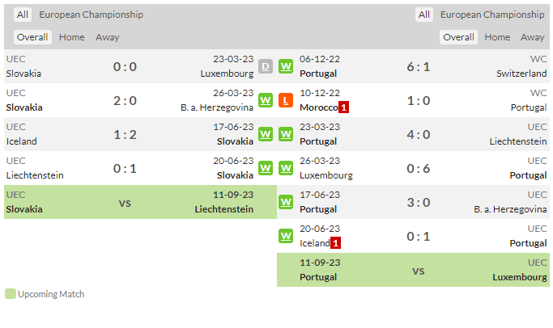The height and width of the screenshot is (328, 553).
Task: Click the orange loss icon for Morocco match
Action: pos(286,100)
